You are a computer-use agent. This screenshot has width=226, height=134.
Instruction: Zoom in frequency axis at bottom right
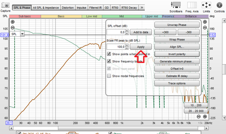tap(205, 117)
